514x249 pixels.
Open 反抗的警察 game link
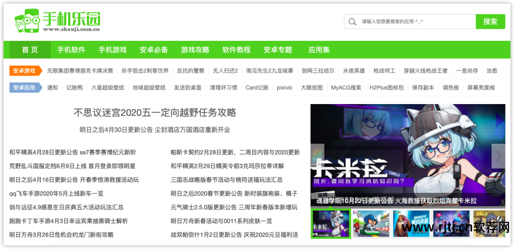coord(190,71)
